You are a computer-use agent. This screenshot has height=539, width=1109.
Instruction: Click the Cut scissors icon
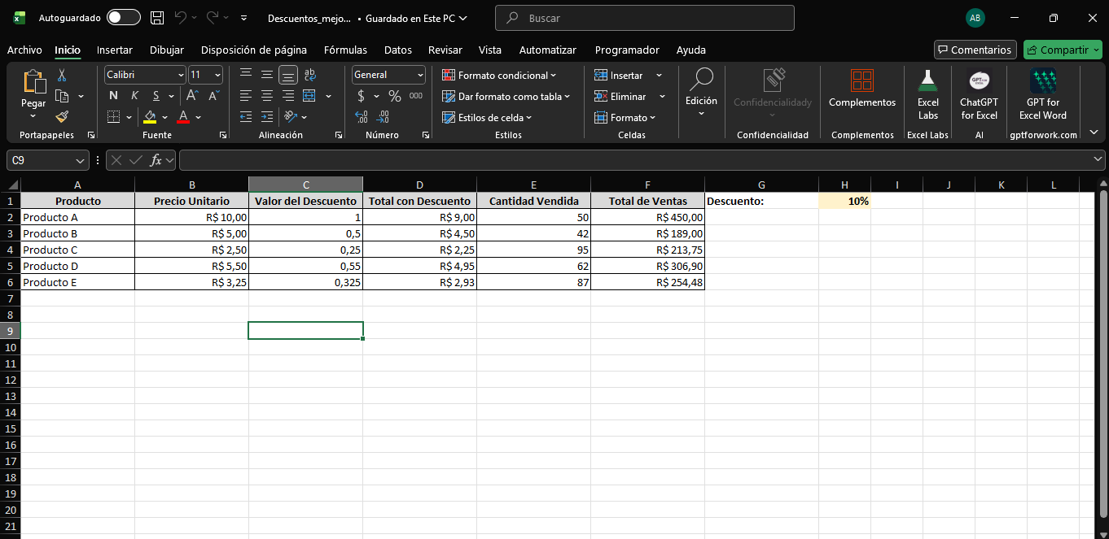tap(62, 75)
